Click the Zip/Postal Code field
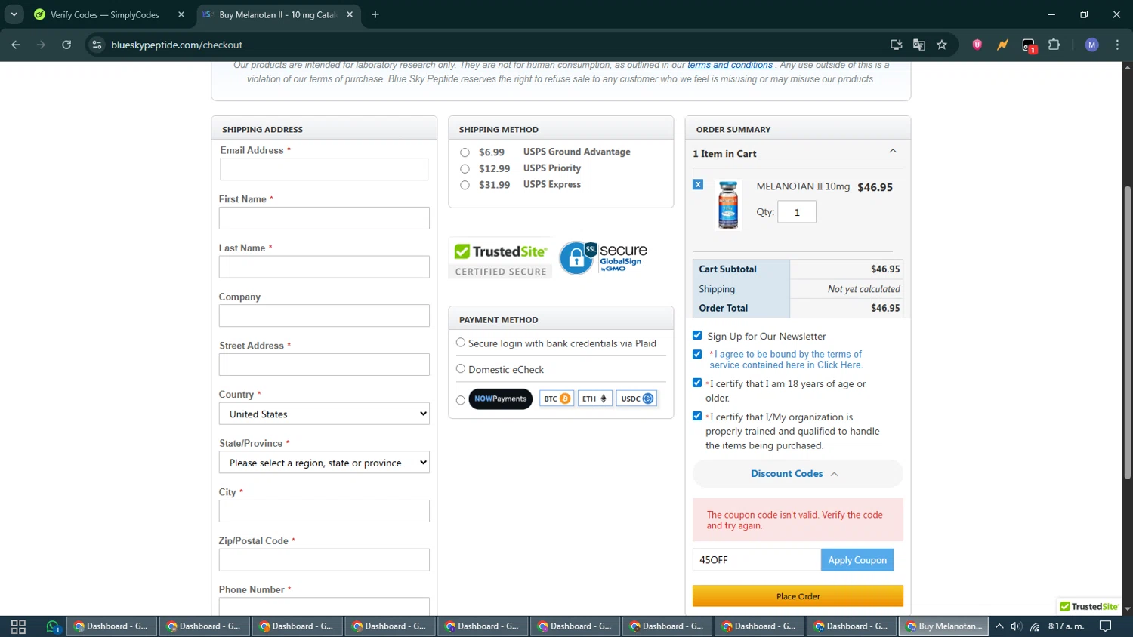Image resolution: width=1133 pixels, height=637 pixels. coord(324,560)
